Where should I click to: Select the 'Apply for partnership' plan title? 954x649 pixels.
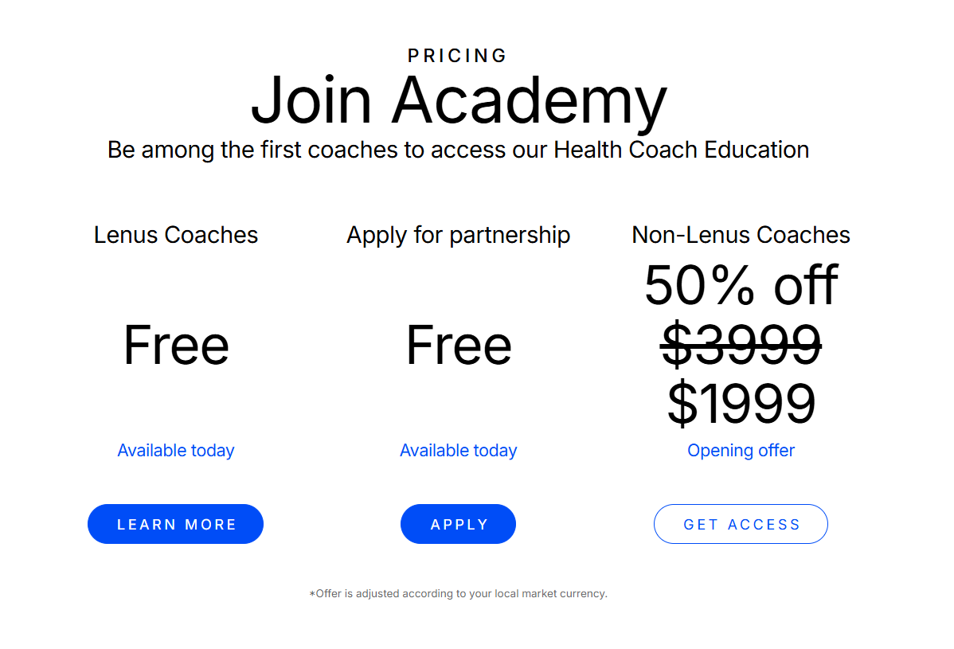[x=459, y=235]
